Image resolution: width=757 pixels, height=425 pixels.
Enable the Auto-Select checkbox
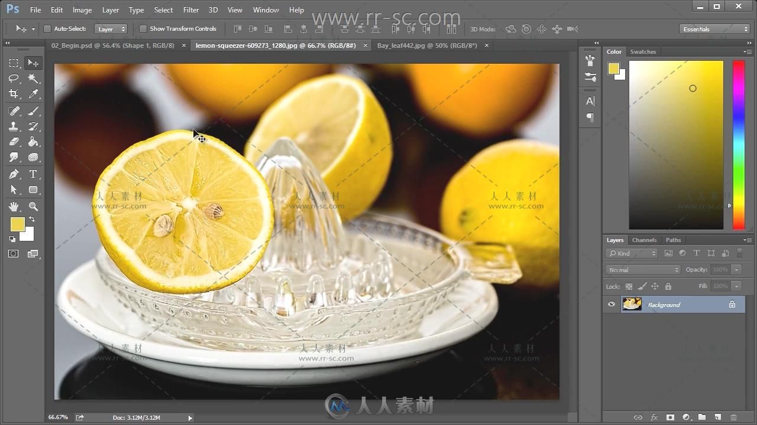pos(47,29)
